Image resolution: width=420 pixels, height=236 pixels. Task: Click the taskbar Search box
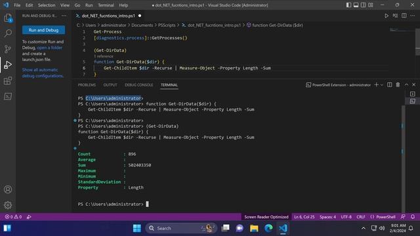(x=181, y=228)
